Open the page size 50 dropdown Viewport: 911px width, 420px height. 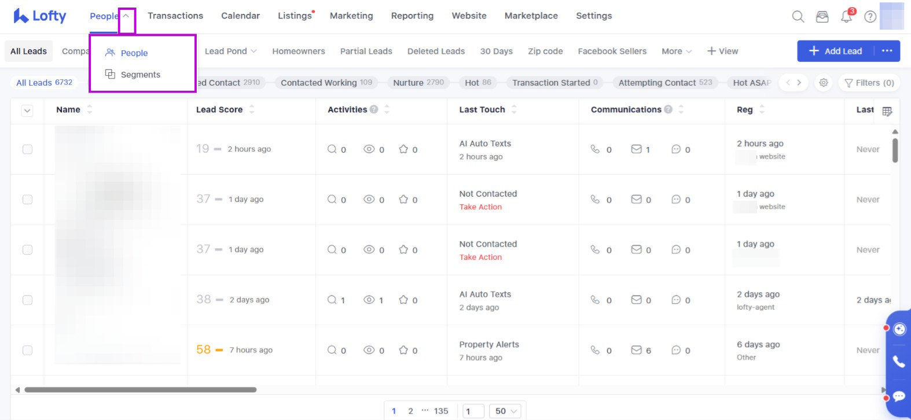pos(505,411)
